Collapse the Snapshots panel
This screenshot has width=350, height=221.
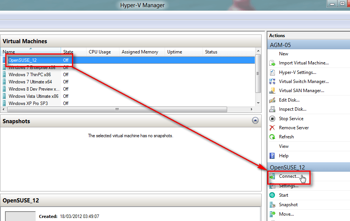pos(255,121)
